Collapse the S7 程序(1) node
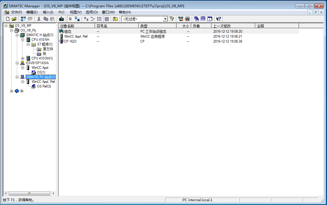 coord(28,44)
